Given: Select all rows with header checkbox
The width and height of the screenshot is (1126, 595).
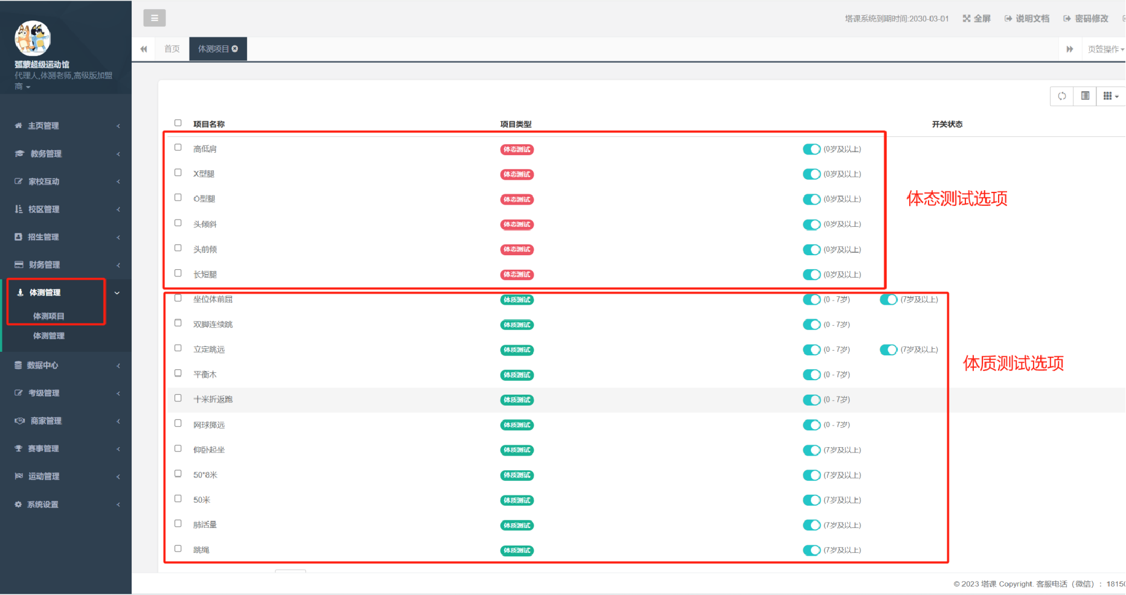Looking at the screenshot, I should point(178,123).
